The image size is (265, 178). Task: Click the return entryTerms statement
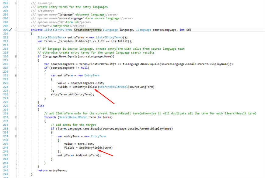pos(52,170)
